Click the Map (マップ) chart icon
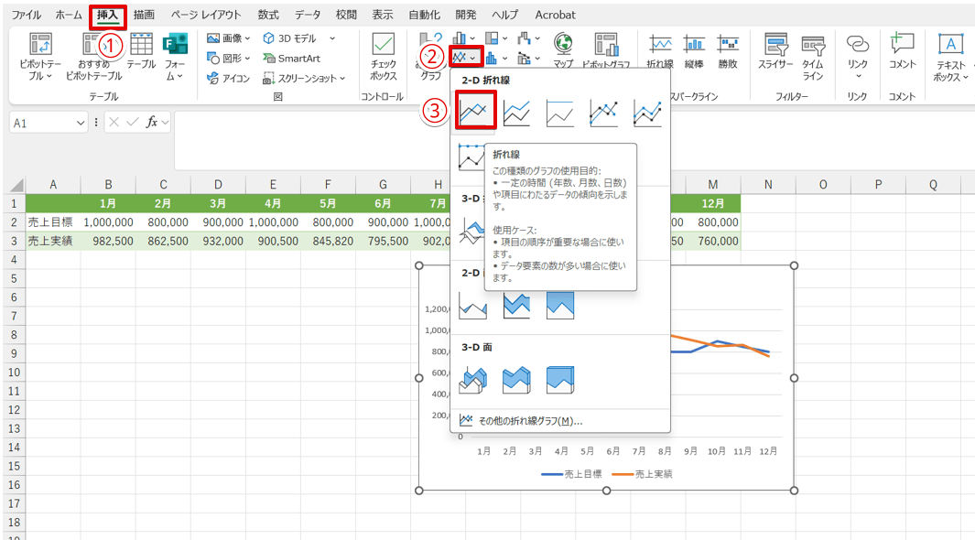Image resolution: width=975 pixels, height=540 pixels. tap(563, 52)
